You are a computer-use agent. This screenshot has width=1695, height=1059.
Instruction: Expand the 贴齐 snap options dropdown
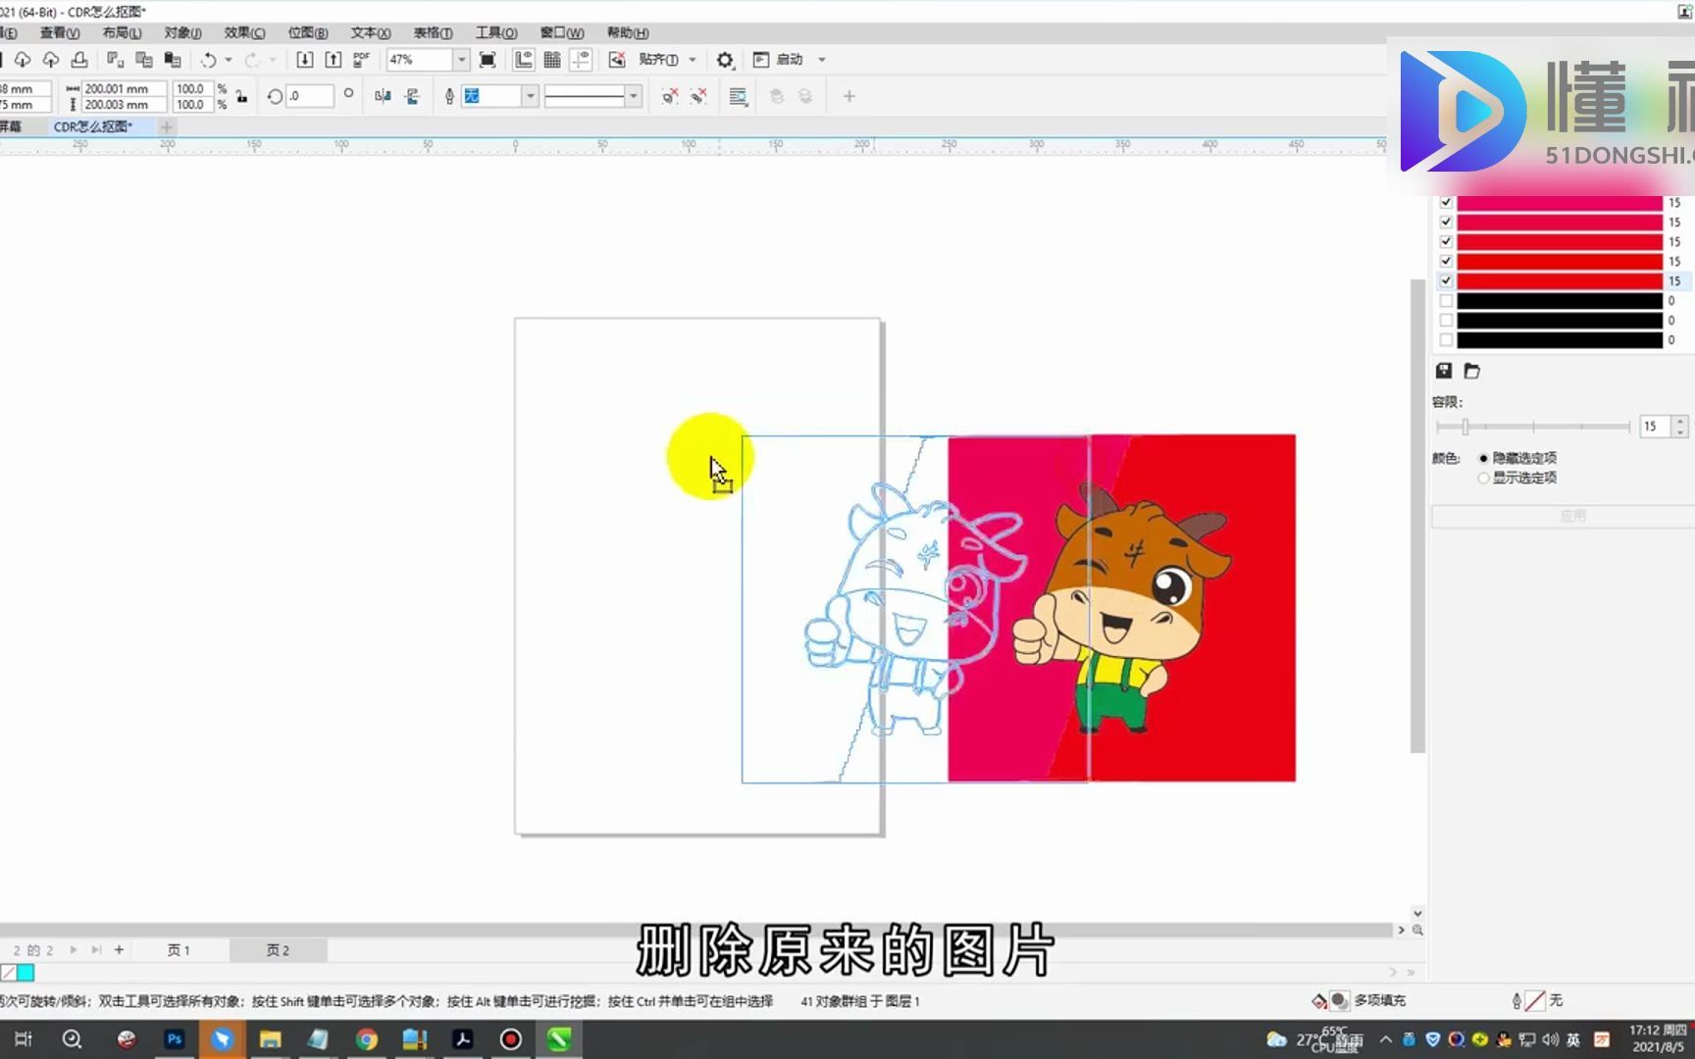coord(692,60)
